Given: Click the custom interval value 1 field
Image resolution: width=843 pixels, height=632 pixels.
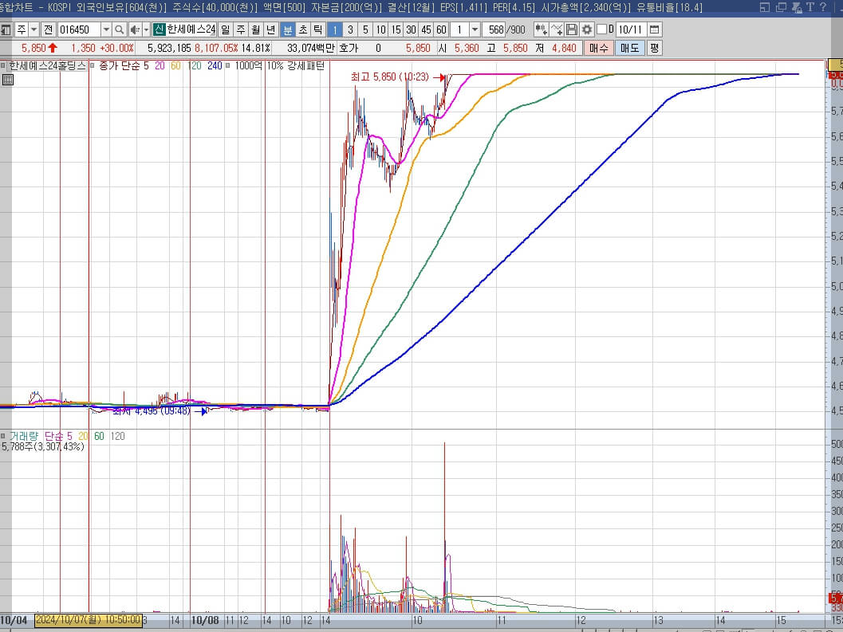Looking at the screenshot, I should point(459,29).
